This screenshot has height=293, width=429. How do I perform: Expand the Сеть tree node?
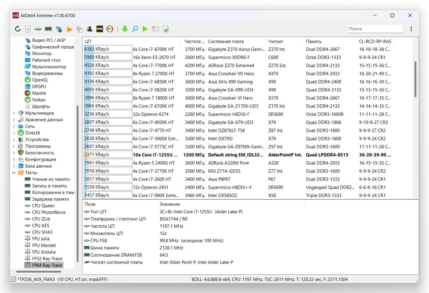click(x=14, y=126)
